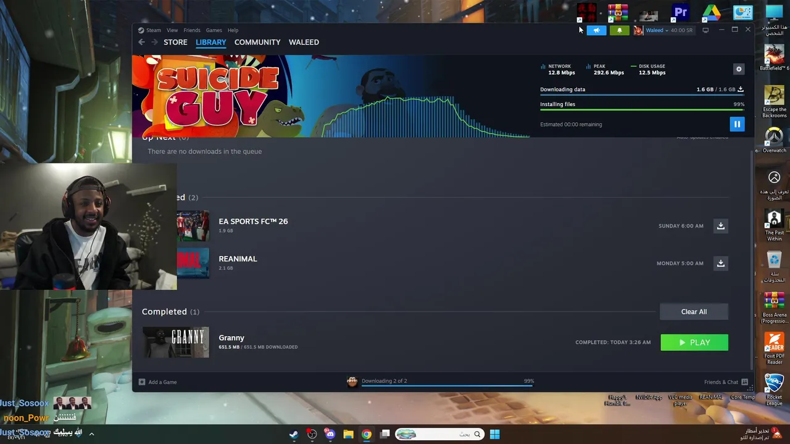This screenshot has height=444, width=790.
Task: Open the Recycle Bin desktop icon
Action: tap(774, 266)
